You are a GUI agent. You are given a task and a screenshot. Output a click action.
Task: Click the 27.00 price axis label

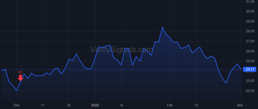click(x=250, y=42)
